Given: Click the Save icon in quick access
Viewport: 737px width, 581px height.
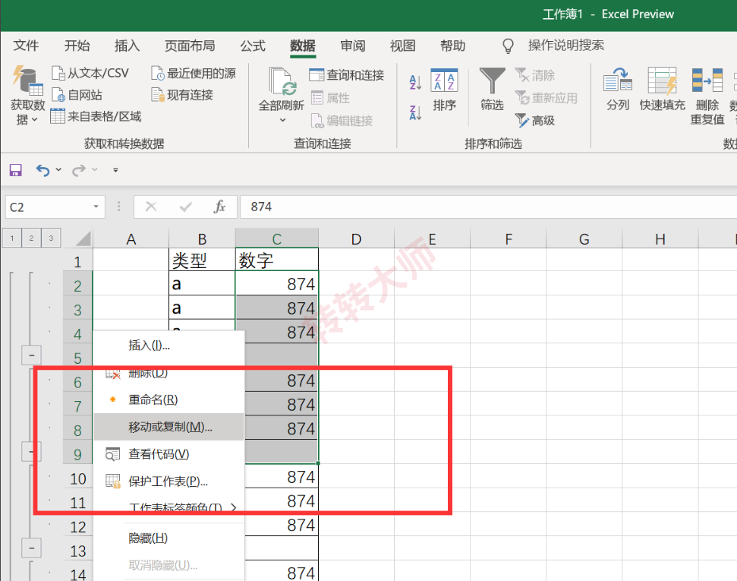Looking at the screenshot, I should pos(15,170).
